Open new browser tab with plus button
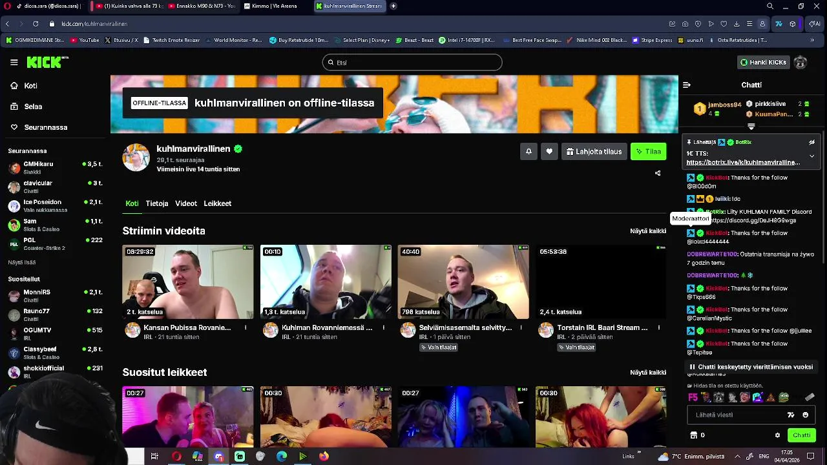827x465 pixels. pos(393,6)
